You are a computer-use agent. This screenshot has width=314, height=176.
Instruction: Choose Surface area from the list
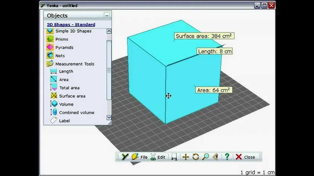coord(72,96)
